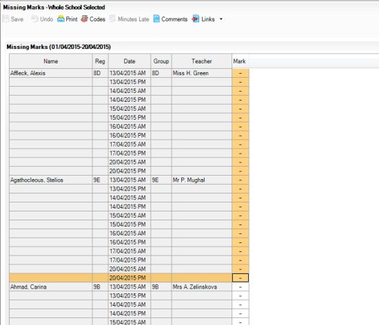Click the Group column header
Viewport: 379px width, 325px height.
[161, 61]
